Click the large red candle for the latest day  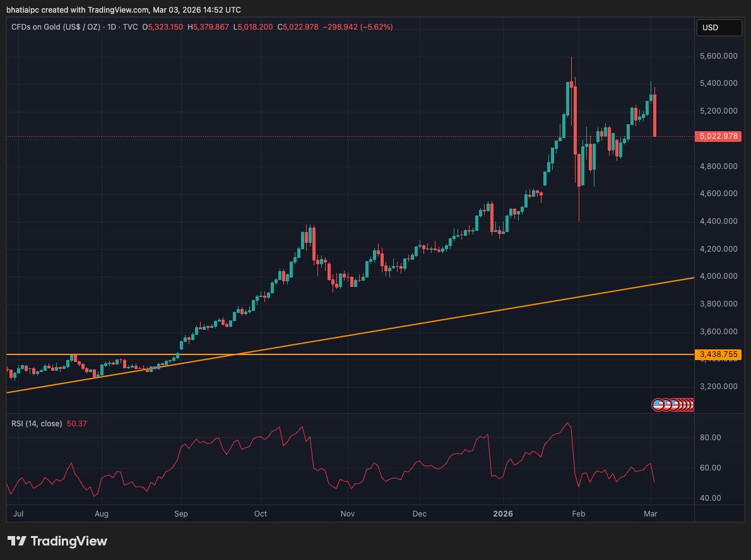656,115
